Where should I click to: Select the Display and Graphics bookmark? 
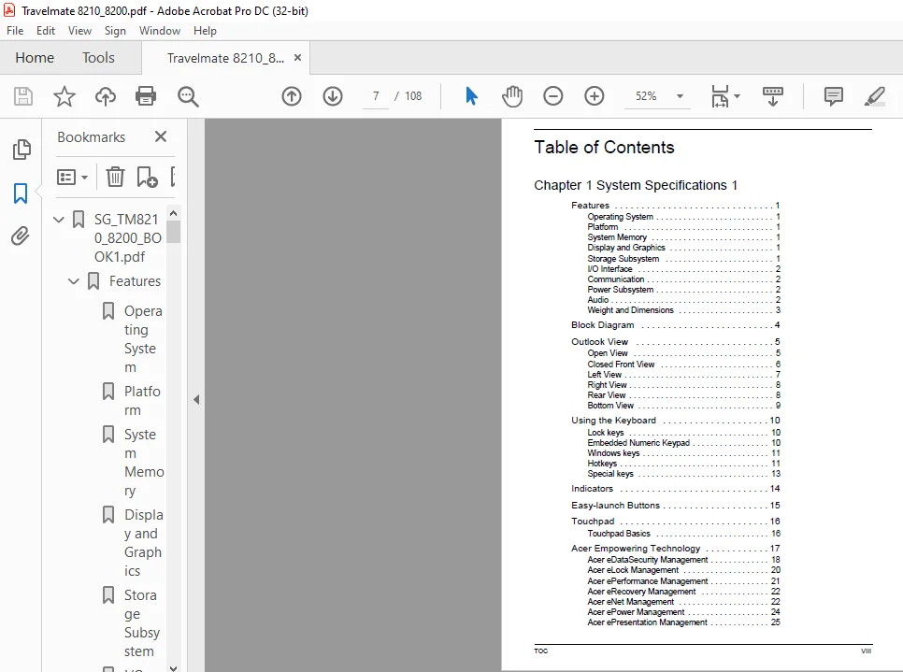pos(143,542)
